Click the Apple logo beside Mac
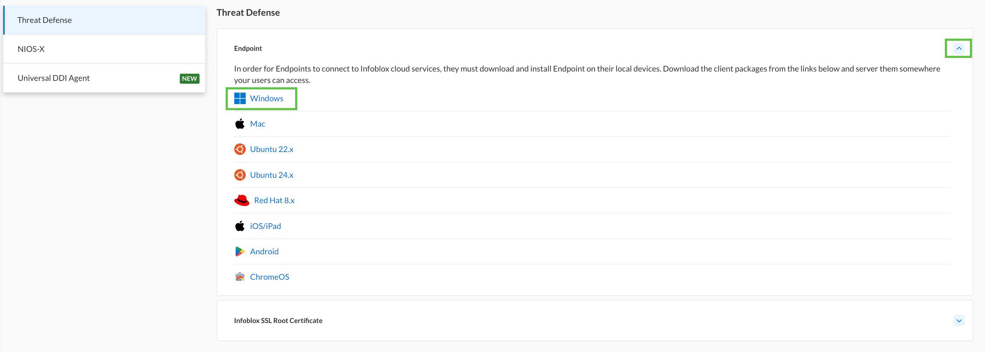The height and width of the screenshot is (352, 985). [x=240, y=124]
